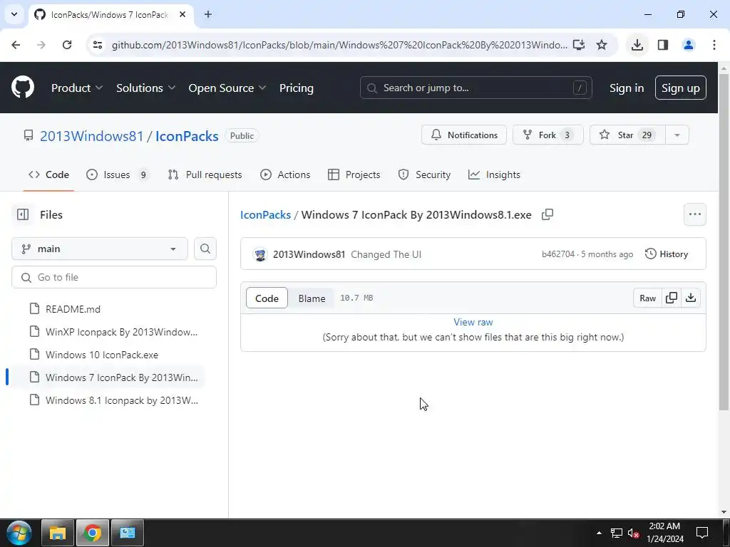
Task: Download raw file icon button
Action: point(691,298)
